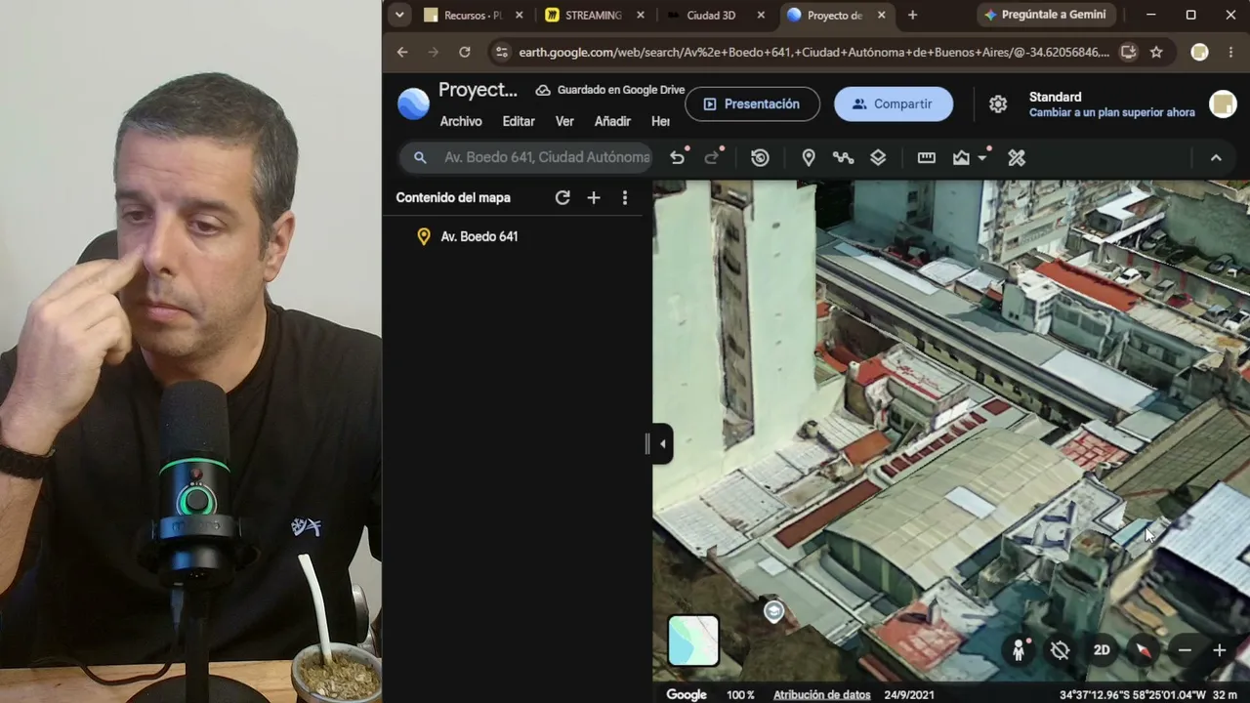
Task: Click Pregúntale a Gemini button
Action: coord(1045,15)
